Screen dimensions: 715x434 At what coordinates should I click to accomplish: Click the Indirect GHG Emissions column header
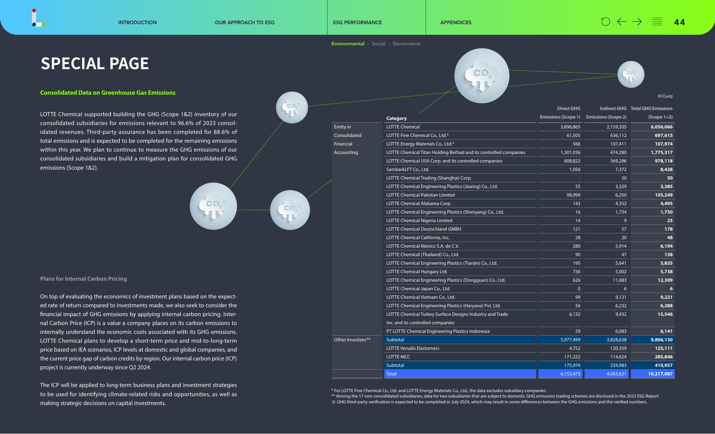pos(606,112)
